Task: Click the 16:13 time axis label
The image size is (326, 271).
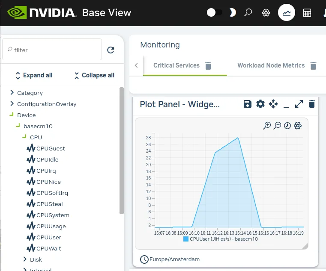Action: click(x=229, y=233)
